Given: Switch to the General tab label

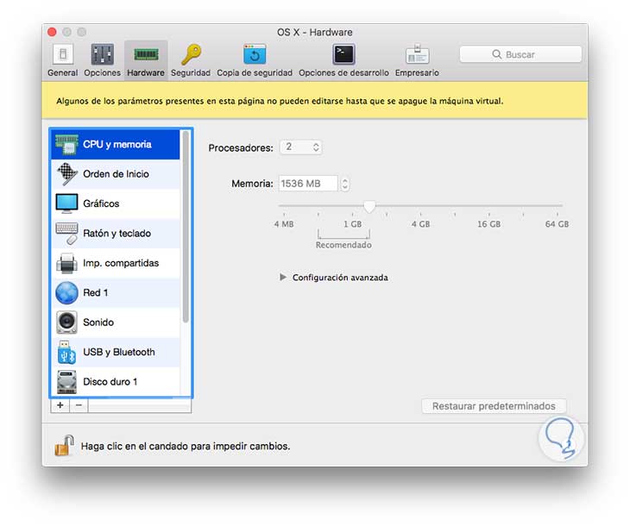Looking at the screenshot, I should pos(63,73).
